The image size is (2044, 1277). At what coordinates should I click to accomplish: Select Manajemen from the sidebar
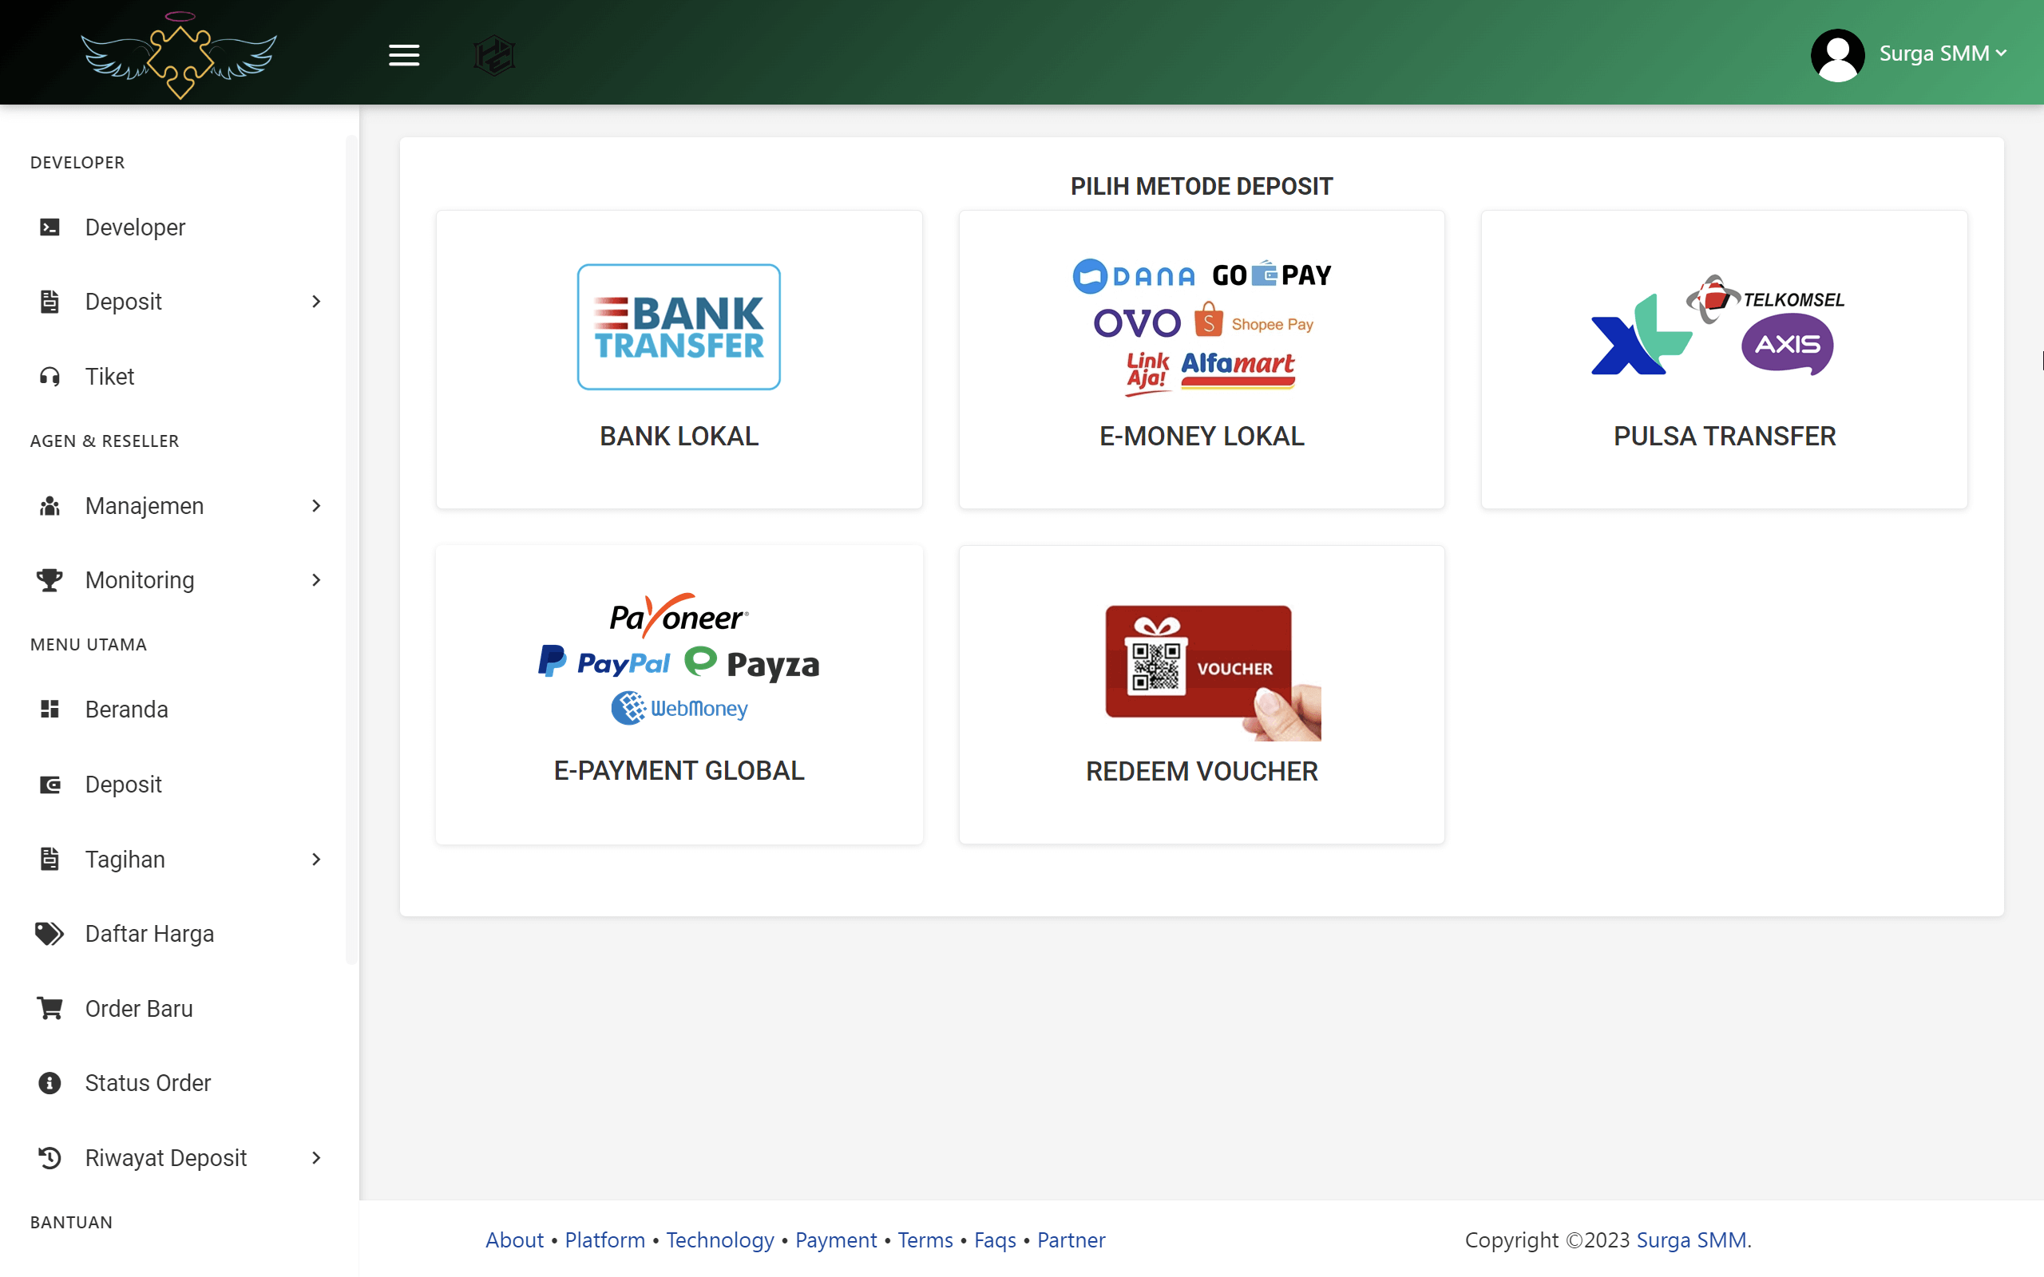pos(145,505)
